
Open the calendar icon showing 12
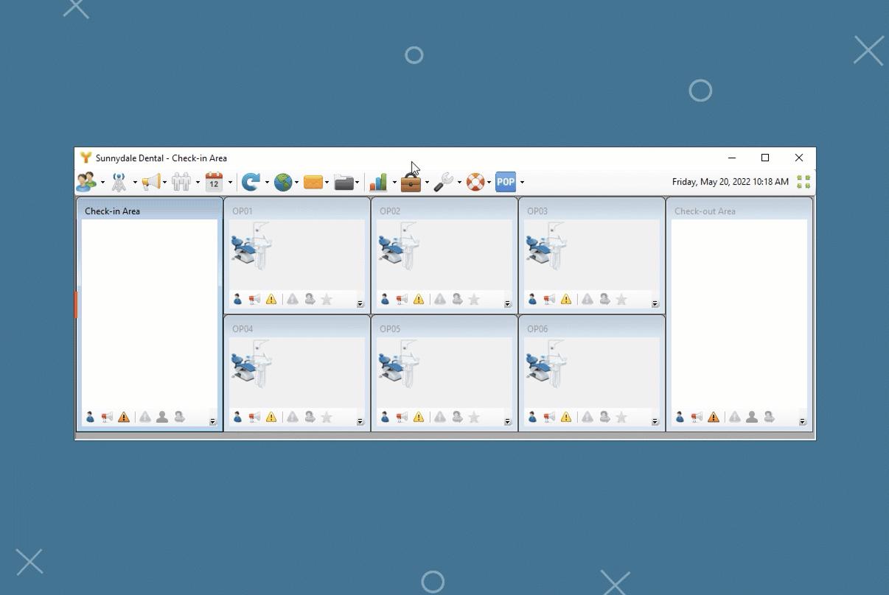[214, 182]
